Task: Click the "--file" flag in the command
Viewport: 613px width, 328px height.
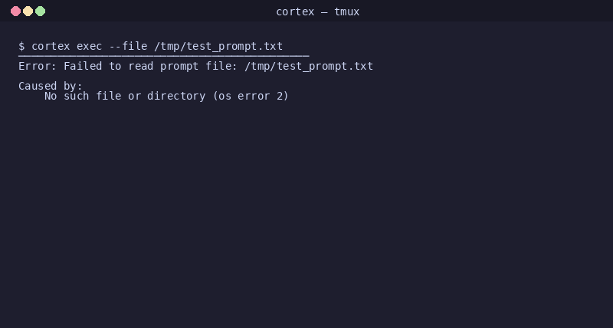Action: pyautogui.click(x=128, y=46)
